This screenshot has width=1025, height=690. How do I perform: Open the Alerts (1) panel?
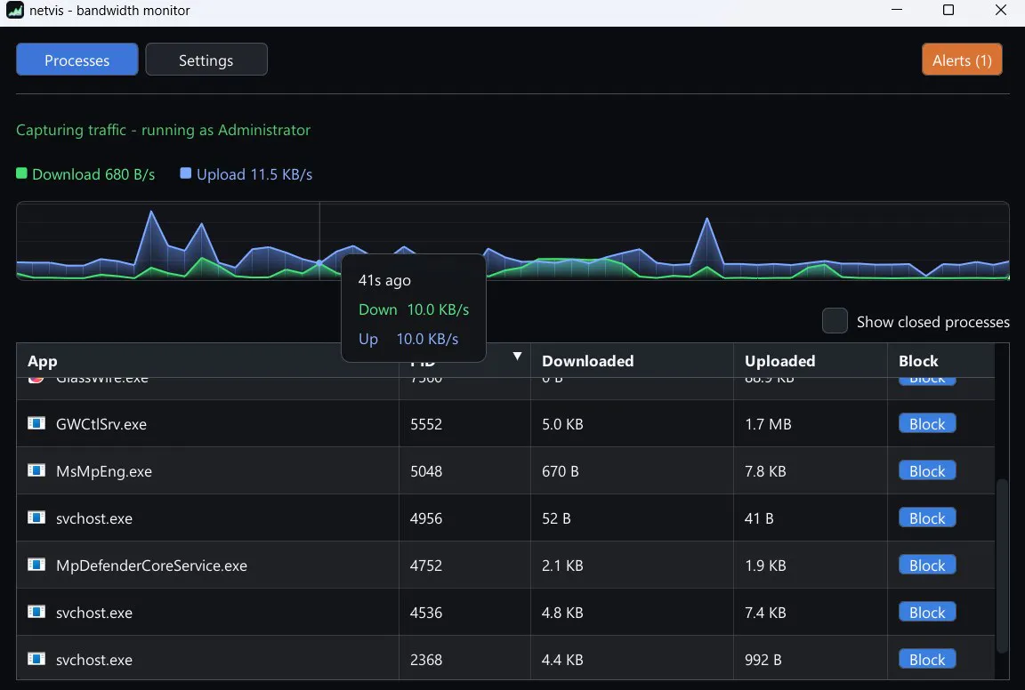coord(962,60)
